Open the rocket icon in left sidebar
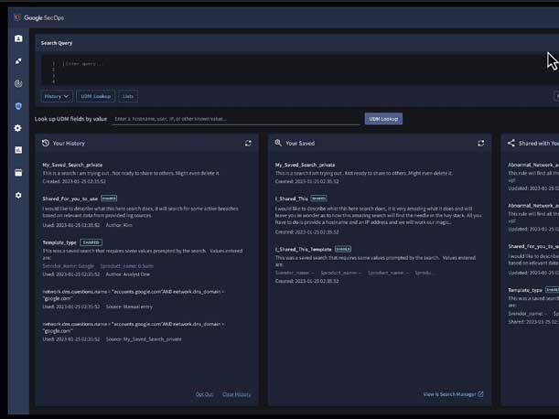Image resolution: width=559 pixels, height=419 pixels. [x=18, y=61]
